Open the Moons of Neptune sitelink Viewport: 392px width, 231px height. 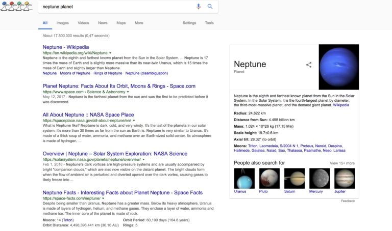pyautogui.click(x=75, y=73)
